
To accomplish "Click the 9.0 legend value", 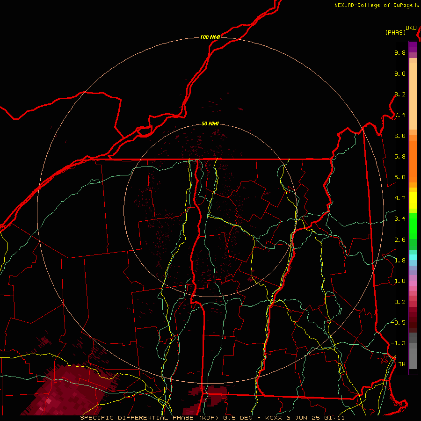I will (400, 74).
